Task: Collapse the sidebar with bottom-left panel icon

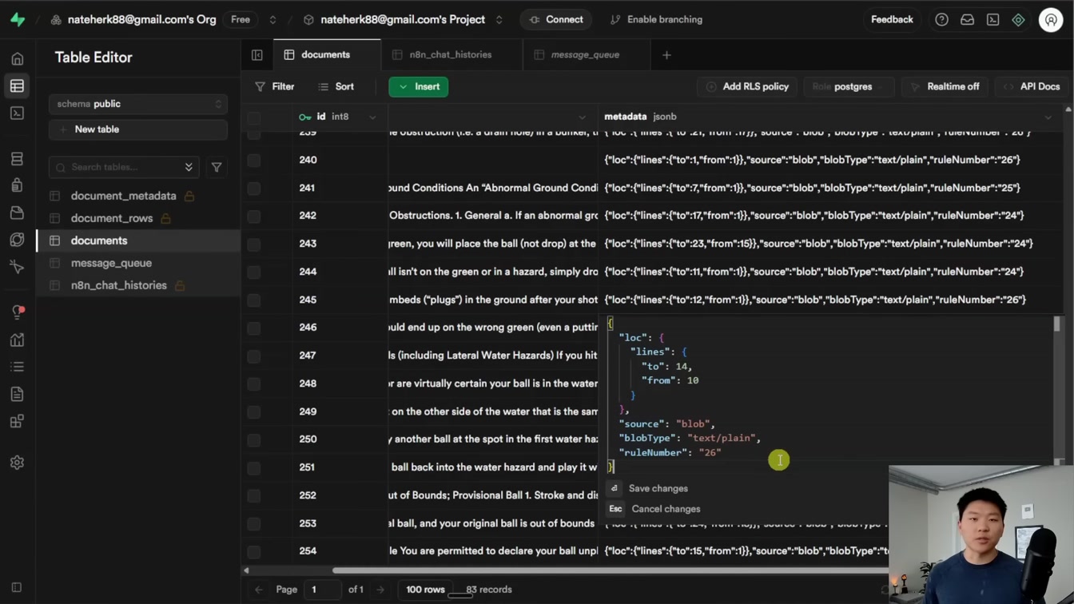Action: pos(17,587)
